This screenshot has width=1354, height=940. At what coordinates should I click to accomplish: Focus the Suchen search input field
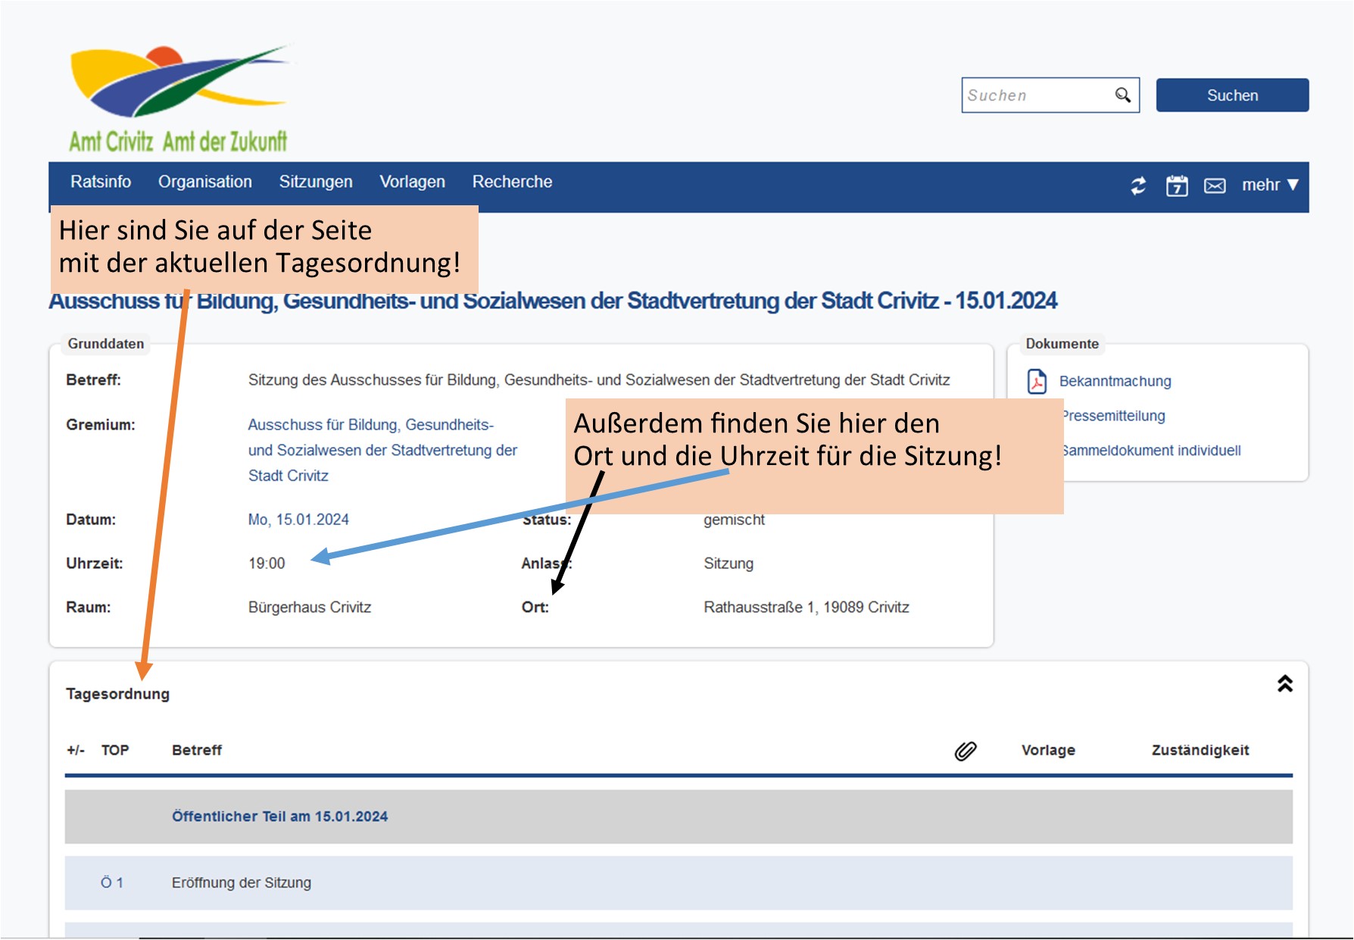pyautogui.click(x=1035, y=95)
